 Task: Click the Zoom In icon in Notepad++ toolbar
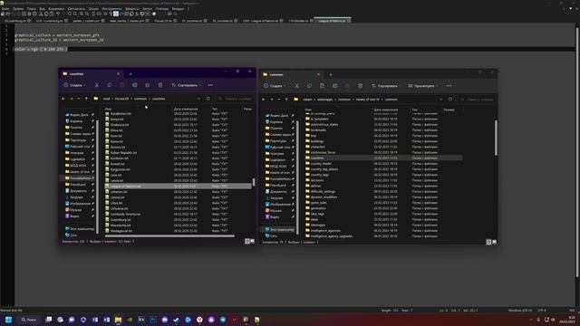coord(82,14)
